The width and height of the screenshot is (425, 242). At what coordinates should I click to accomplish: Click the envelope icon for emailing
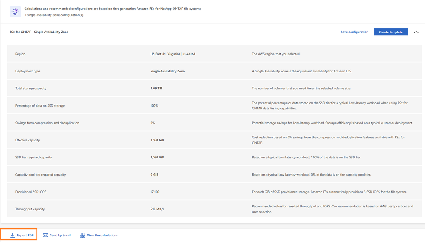[46, 235]
